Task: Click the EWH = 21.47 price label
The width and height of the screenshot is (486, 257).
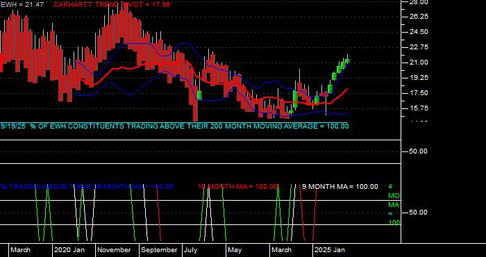Action: 22,5
